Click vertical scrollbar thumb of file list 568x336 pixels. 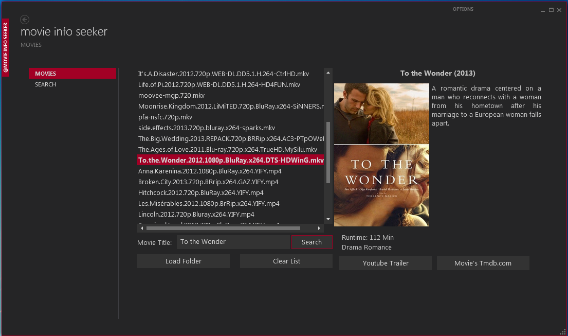(x=328, y=152)
